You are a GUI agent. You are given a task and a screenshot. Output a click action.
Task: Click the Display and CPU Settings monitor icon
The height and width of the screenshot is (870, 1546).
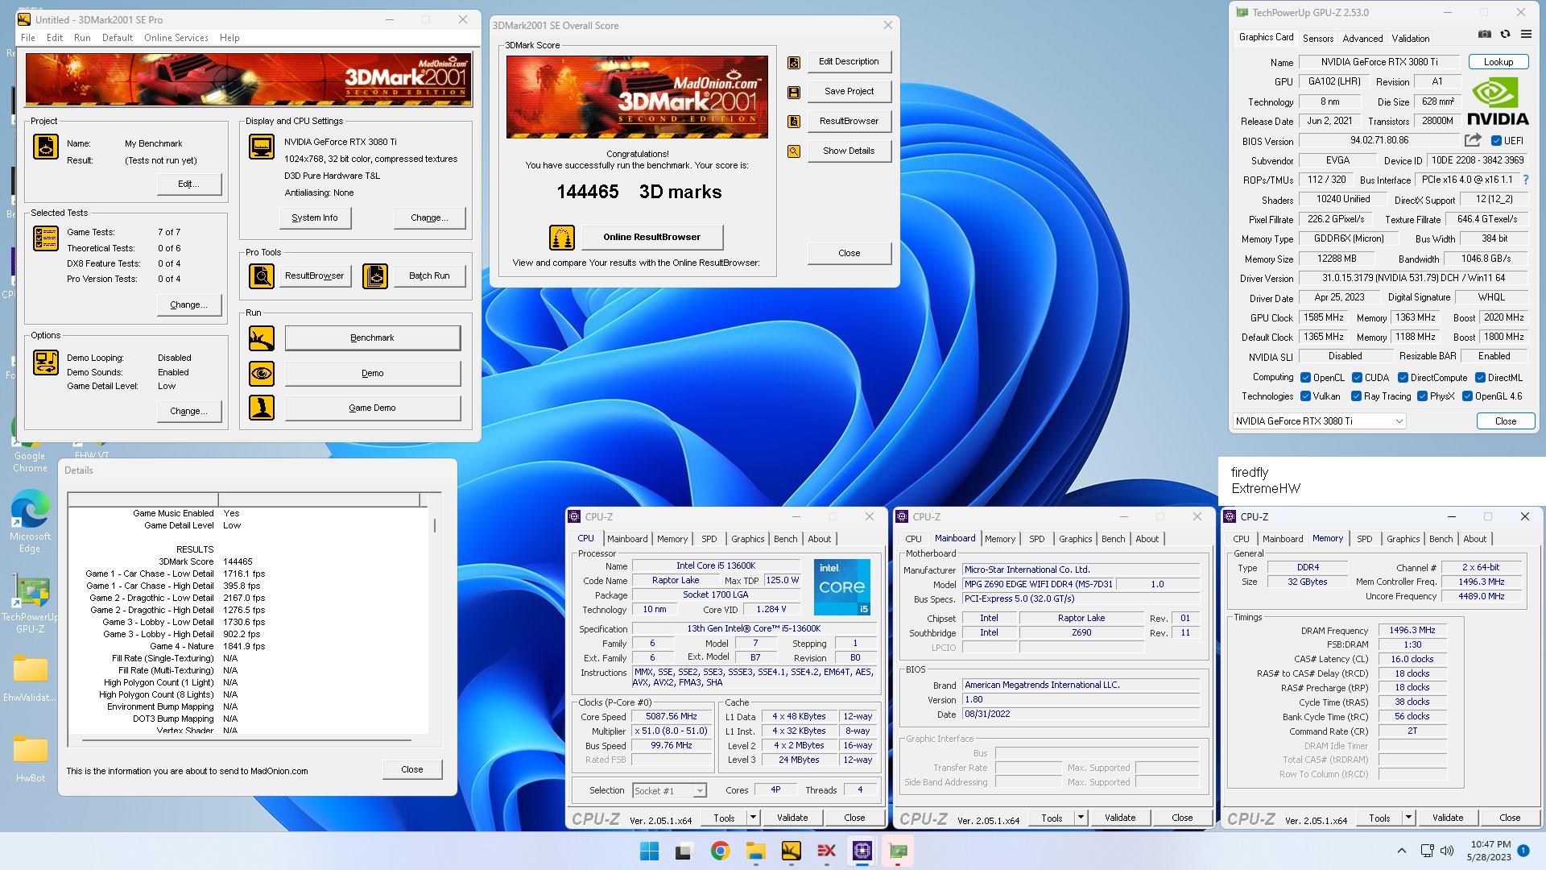[x=262, y=147]
